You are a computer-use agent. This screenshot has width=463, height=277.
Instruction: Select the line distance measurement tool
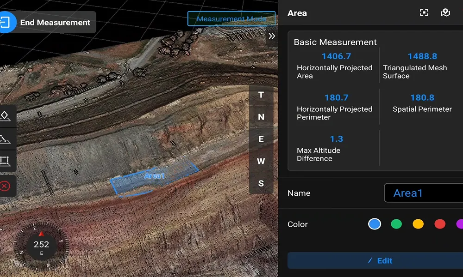pyautogui.click(x=5, y=138)
